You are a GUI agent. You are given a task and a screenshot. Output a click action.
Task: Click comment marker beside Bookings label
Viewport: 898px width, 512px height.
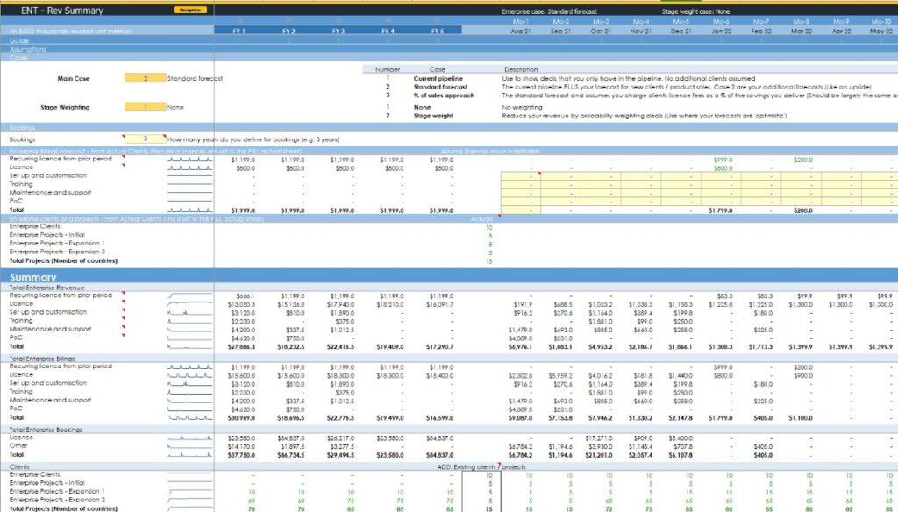[122, 135]
